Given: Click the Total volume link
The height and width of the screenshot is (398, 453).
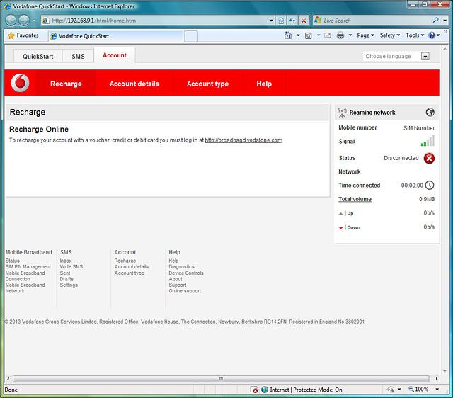Looking at the screenshot, I should 355,199.
